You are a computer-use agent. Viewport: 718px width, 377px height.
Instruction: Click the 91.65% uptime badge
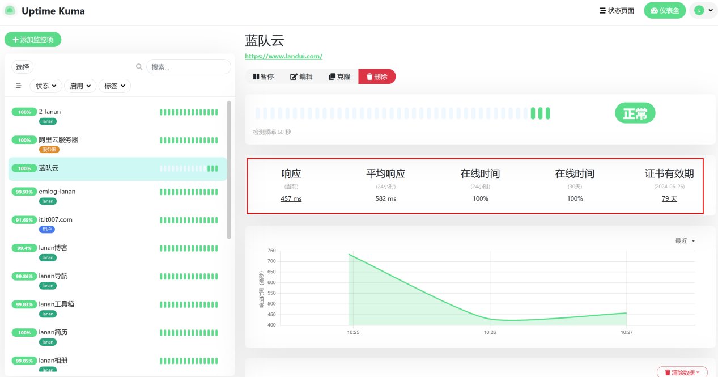coord(24,220)
